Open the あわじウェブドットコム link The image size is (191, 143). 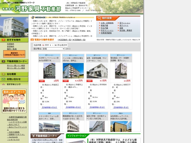coord(17,128)
